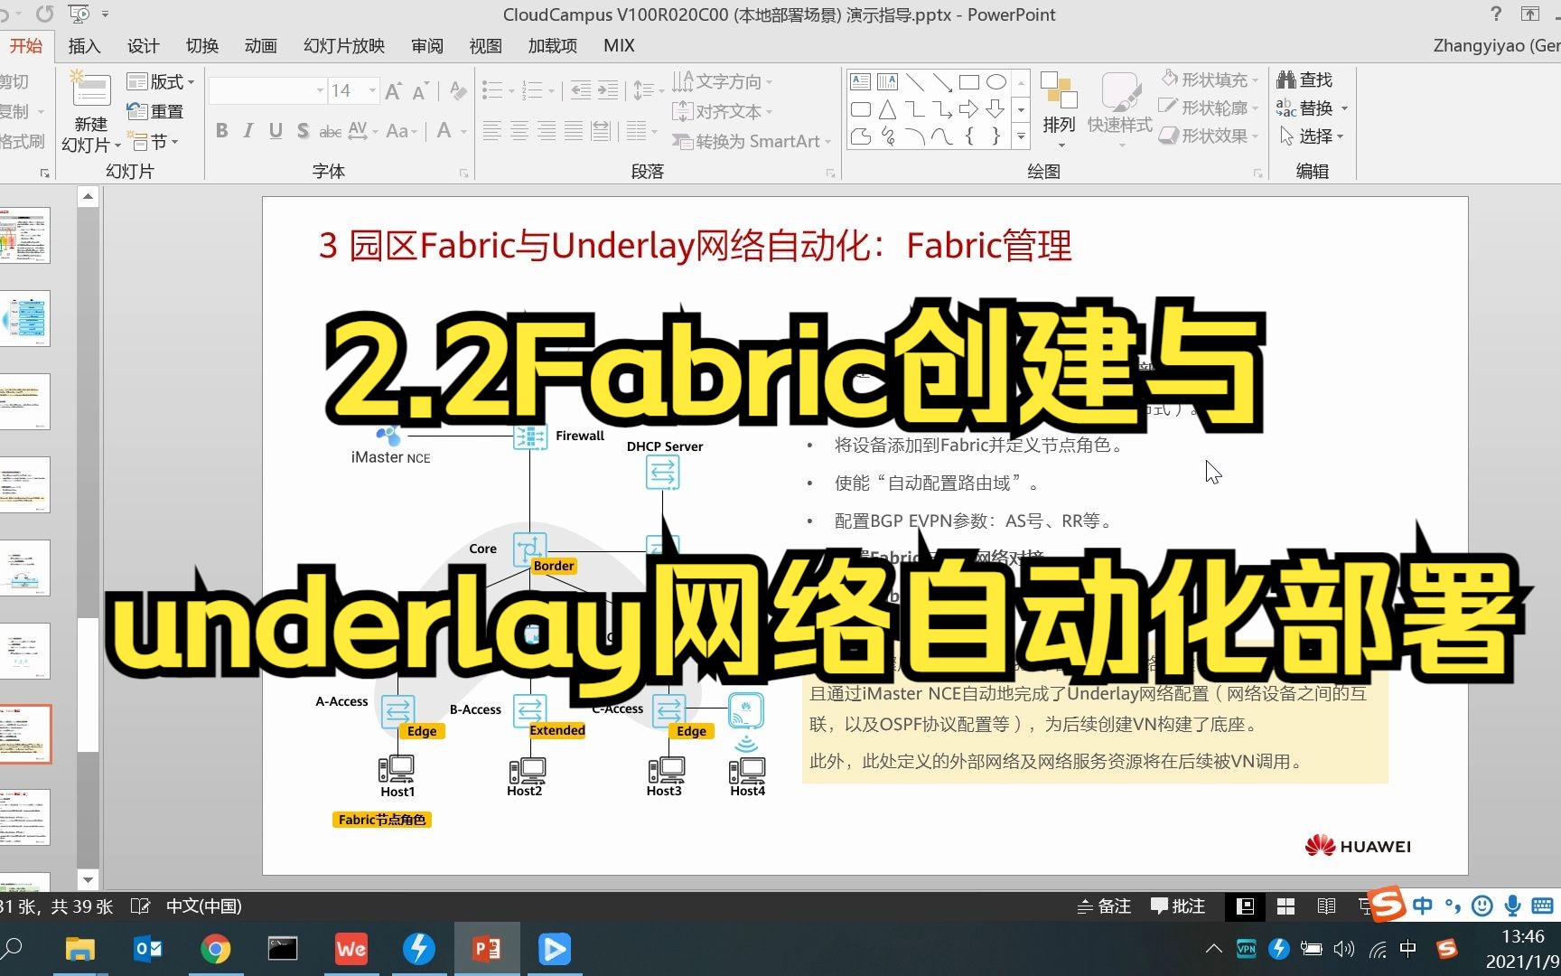Toggle right text alignment
This screenshot has width=1561, height=976.
click(547, 132)
